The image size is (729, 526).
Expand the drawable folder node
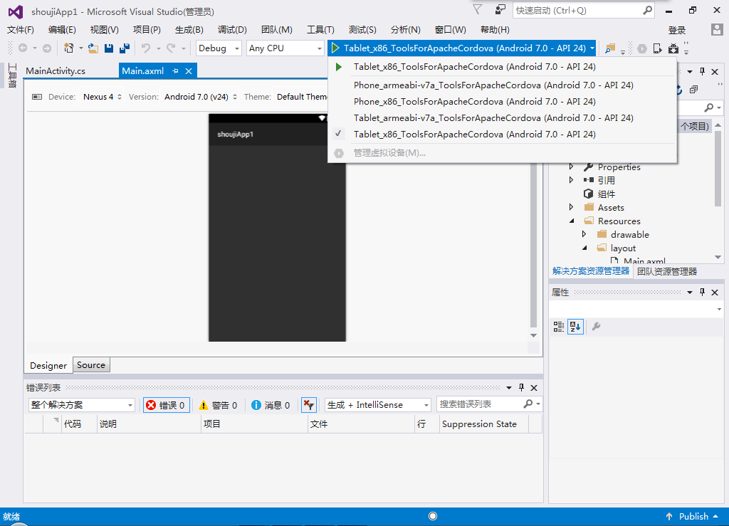(584, 234)
